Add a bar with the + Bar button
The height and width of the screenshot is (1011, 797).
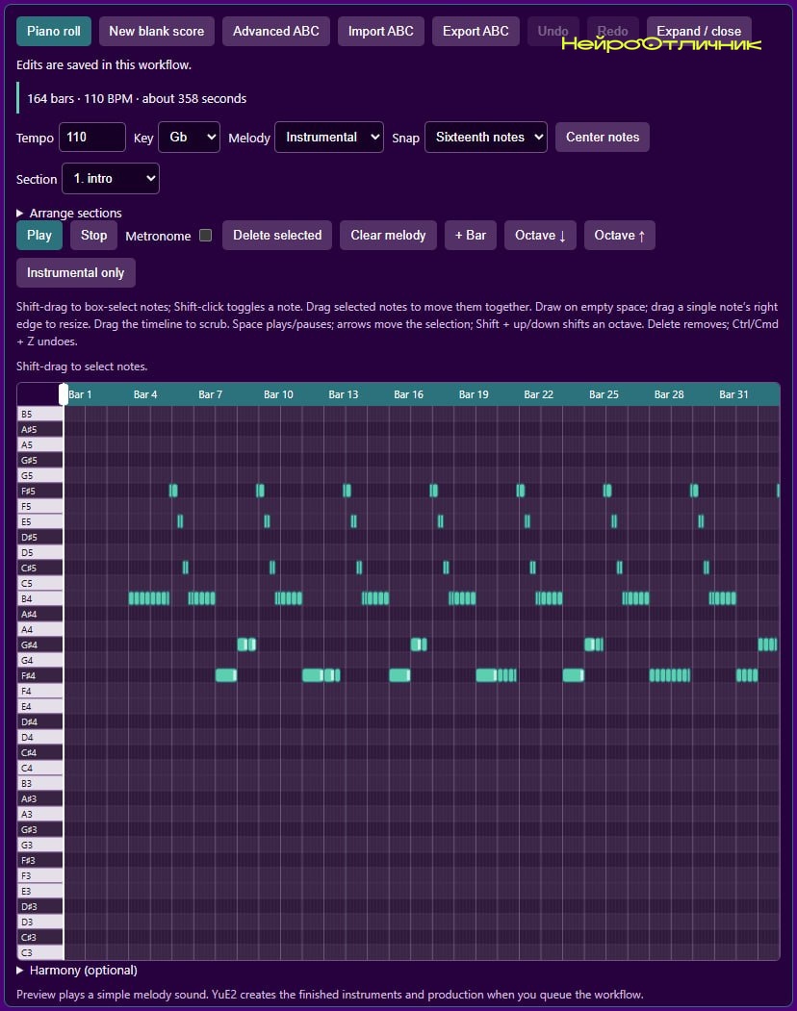coord(471,236)
